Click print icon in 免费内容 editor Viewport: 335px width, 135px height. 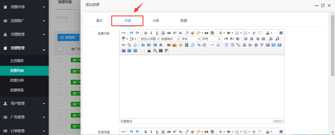[x=149, y=51]
